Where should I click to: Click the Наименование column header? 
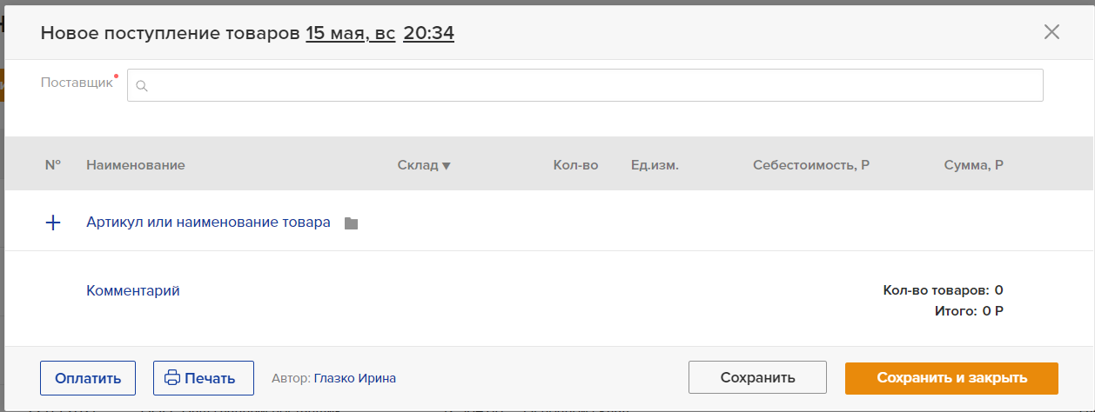pyautogui.click(x=136, y=164)
